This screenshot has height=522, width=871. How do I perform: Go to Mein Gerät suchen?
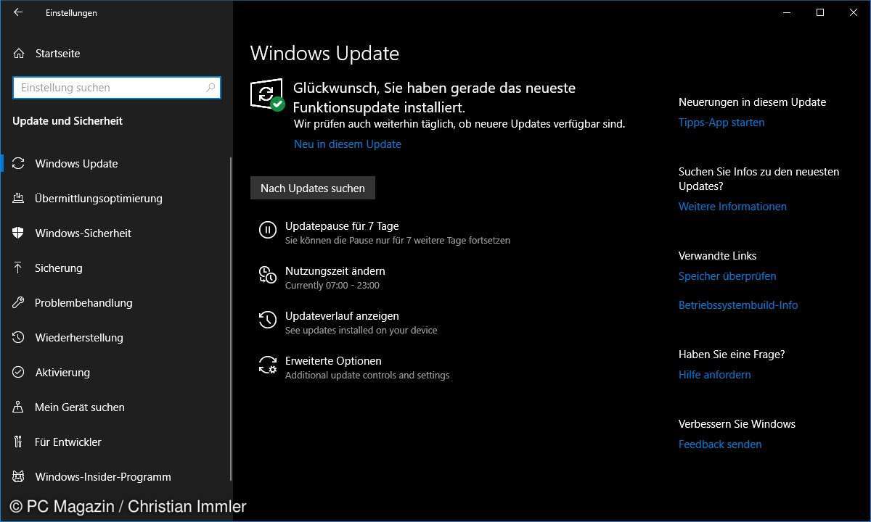pos(116,407)
